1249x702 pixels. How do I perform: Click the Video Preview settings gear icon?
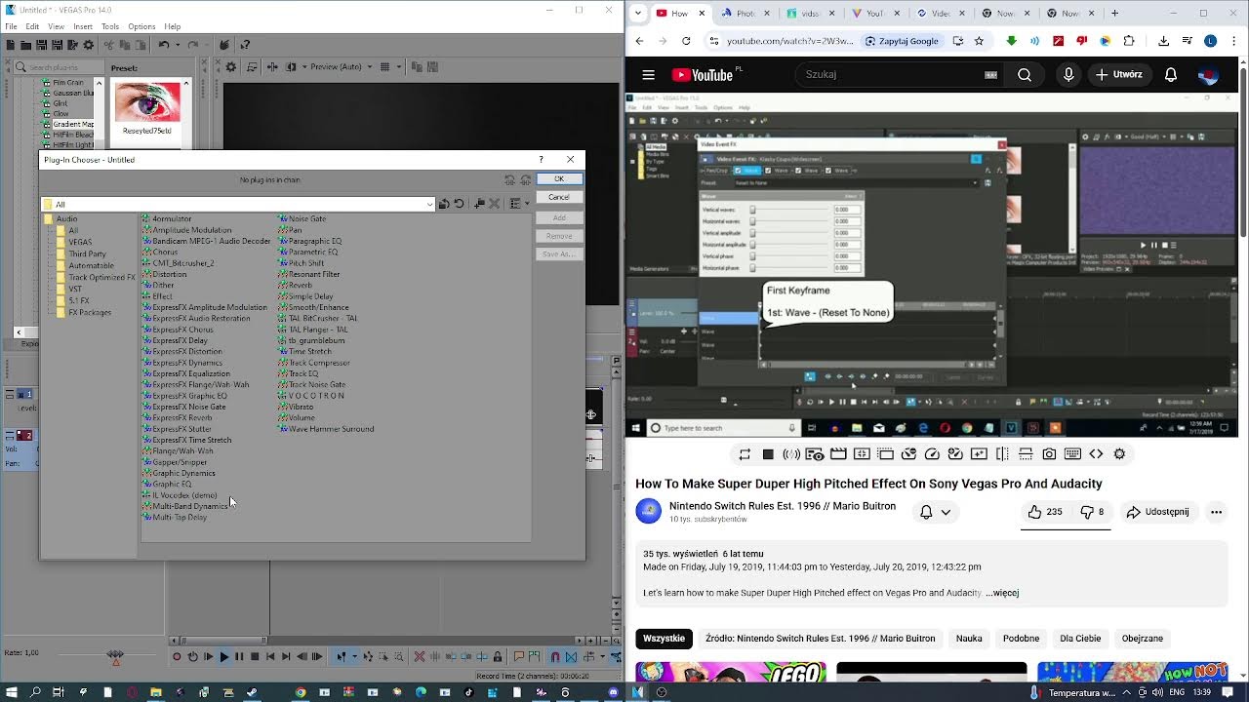[231, 66]
